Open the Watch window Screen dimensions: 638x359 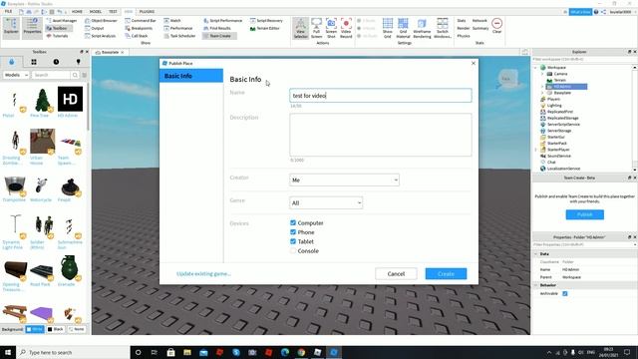point(172,20)
